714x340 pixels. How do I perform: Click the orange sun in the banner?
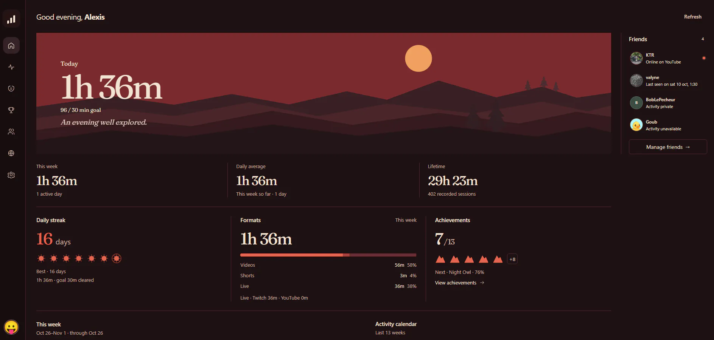coord(418,59)
